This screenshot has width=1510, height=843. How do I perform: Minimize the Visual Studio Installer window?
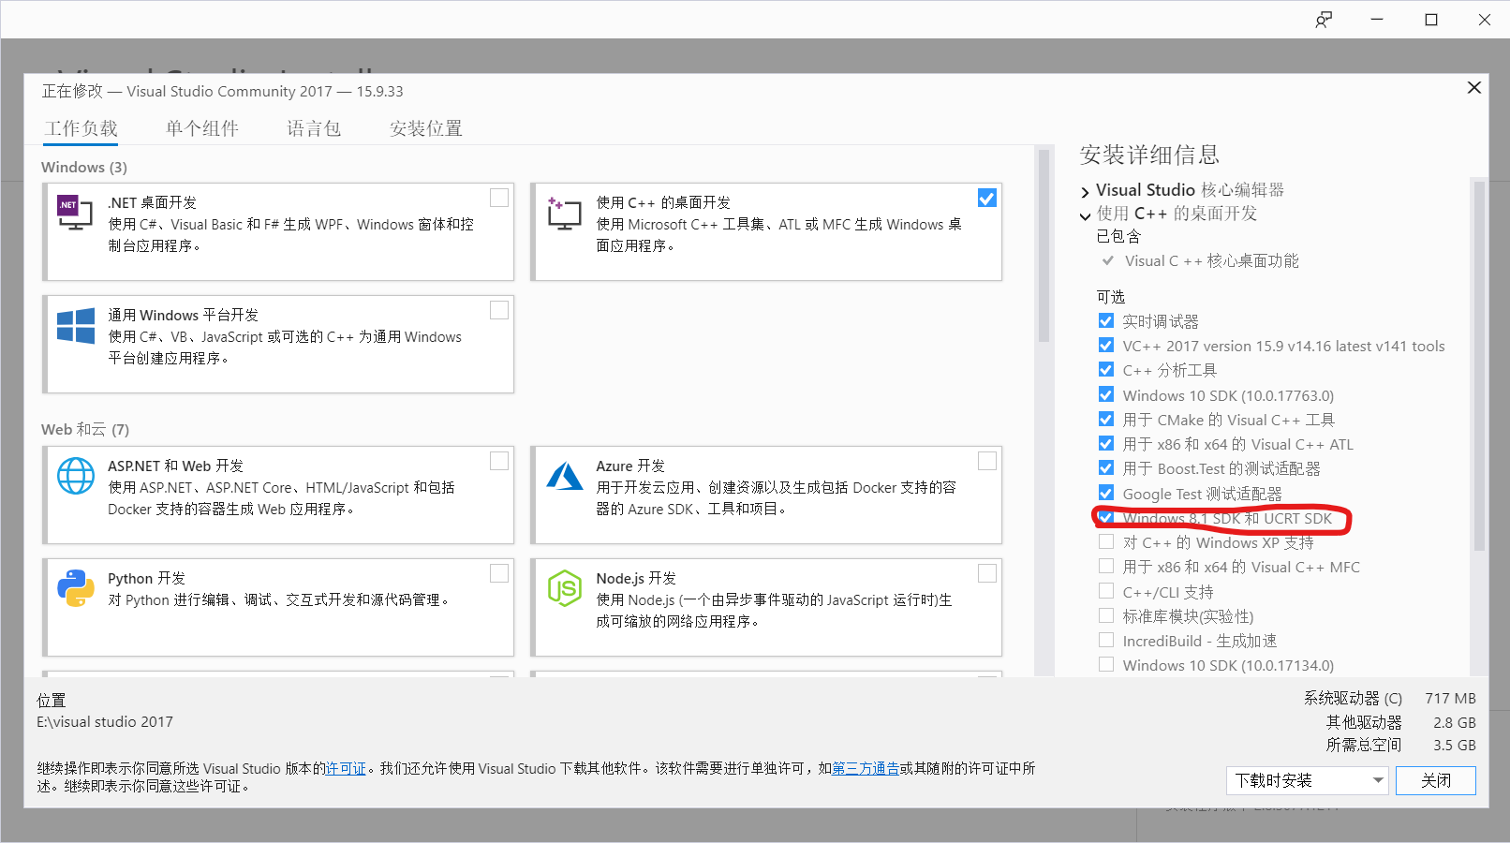click(x=1377, y=20)
